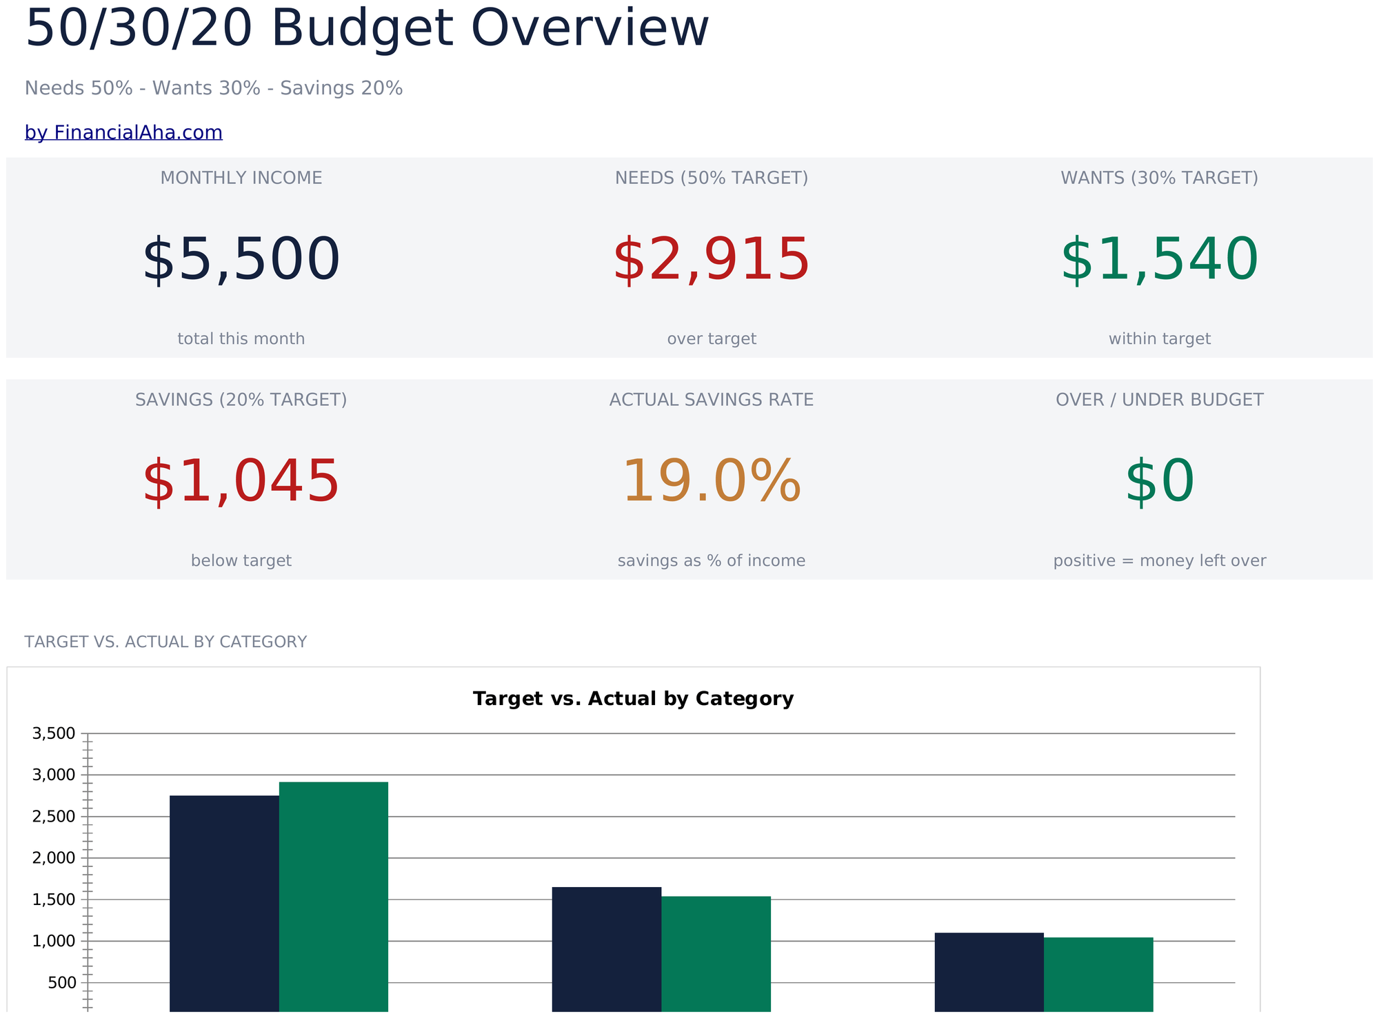Select the Needs 50% Wants 30% subtitle
Screen dimensions: 1379x1018
pos(214,88)
